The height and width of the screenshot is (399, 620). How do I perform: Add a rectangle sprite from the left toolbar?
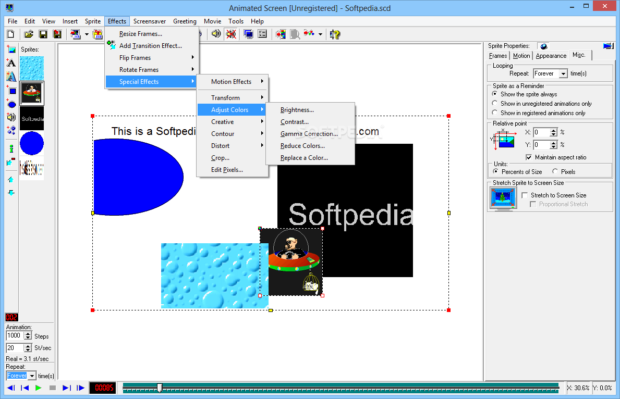11,91
